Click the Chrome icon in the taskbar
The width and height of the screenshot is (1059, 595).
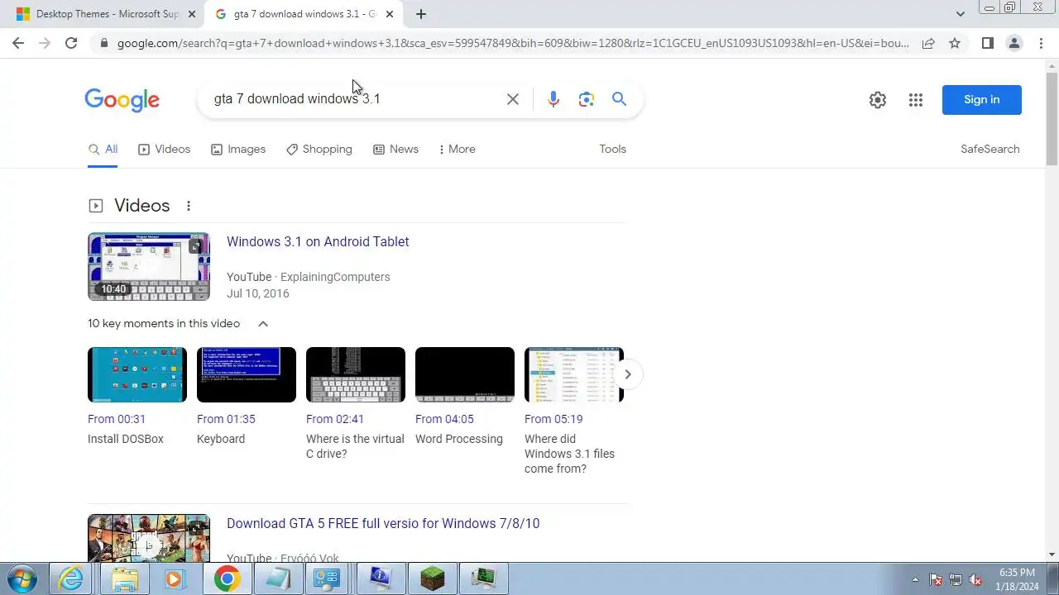[x=227, y=579]
